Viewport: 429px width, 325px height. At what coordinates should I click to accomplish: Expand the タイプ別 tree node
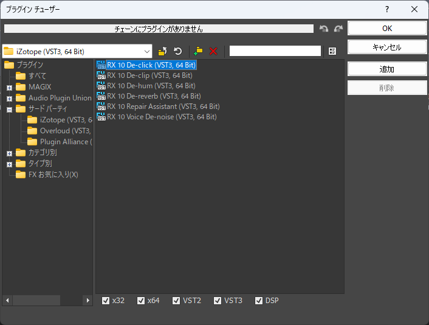click(9, 165)
